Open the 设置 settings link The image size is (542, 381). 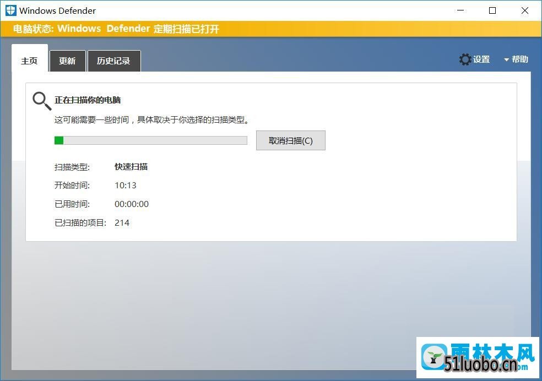(x=481, y=59)
